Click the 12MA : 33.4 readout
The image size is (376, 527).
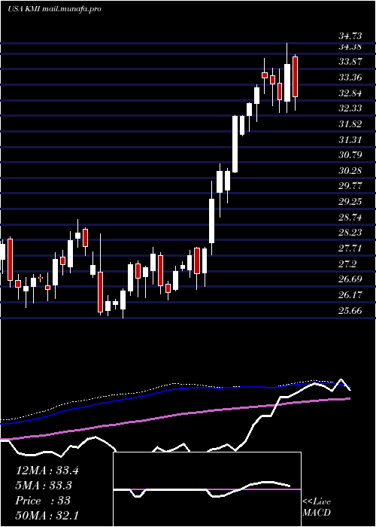[x=47, y=471]
